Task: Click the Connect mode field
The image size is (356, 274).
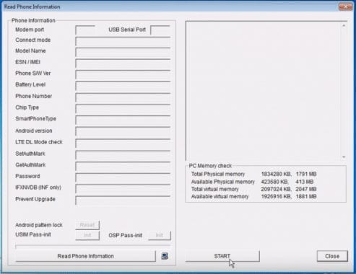Action: click(x=123, y=41)
